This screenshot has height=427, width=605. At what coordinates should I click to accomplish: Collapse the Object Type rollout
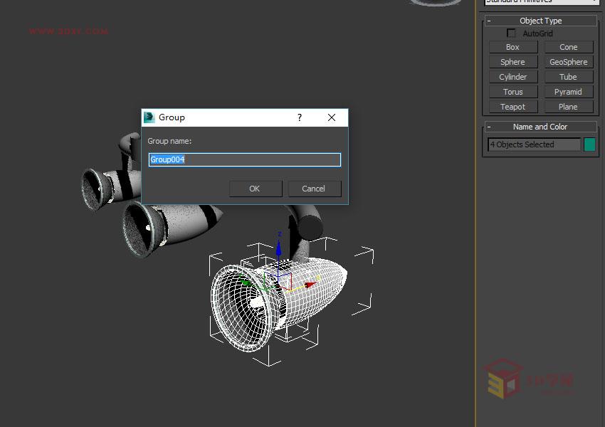[x=488, y=21]
